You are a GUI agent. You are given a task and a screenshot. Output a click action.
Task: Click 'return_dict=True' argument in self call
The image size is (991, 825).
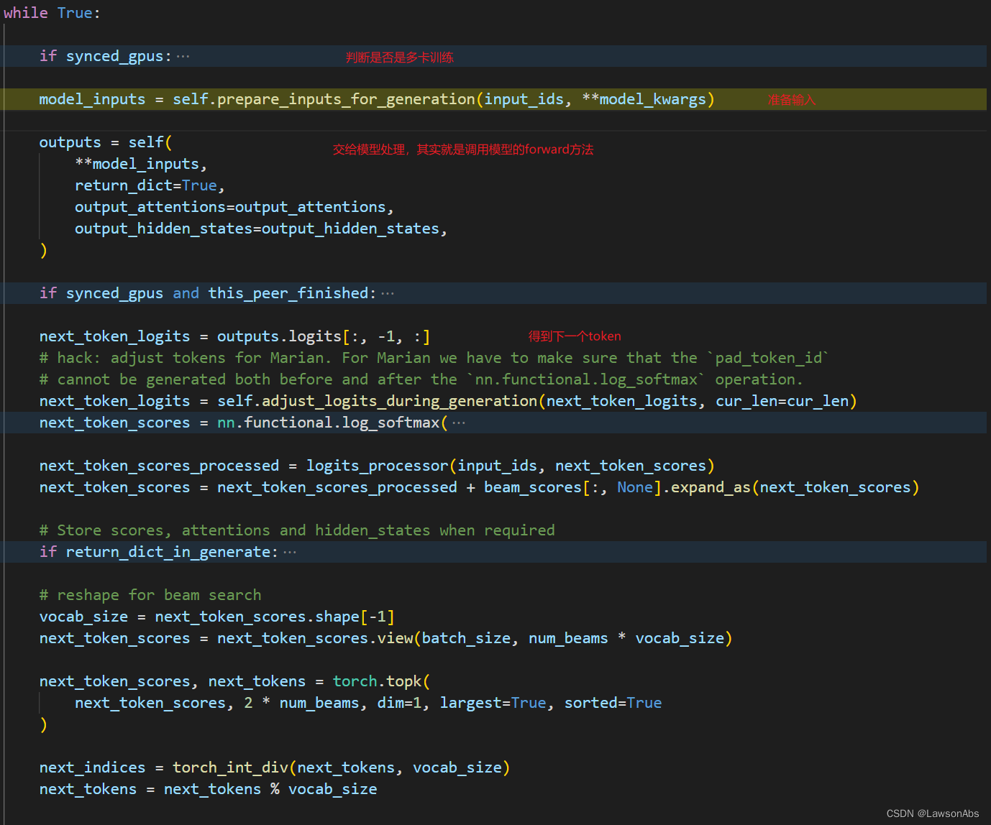coord(150,185)
